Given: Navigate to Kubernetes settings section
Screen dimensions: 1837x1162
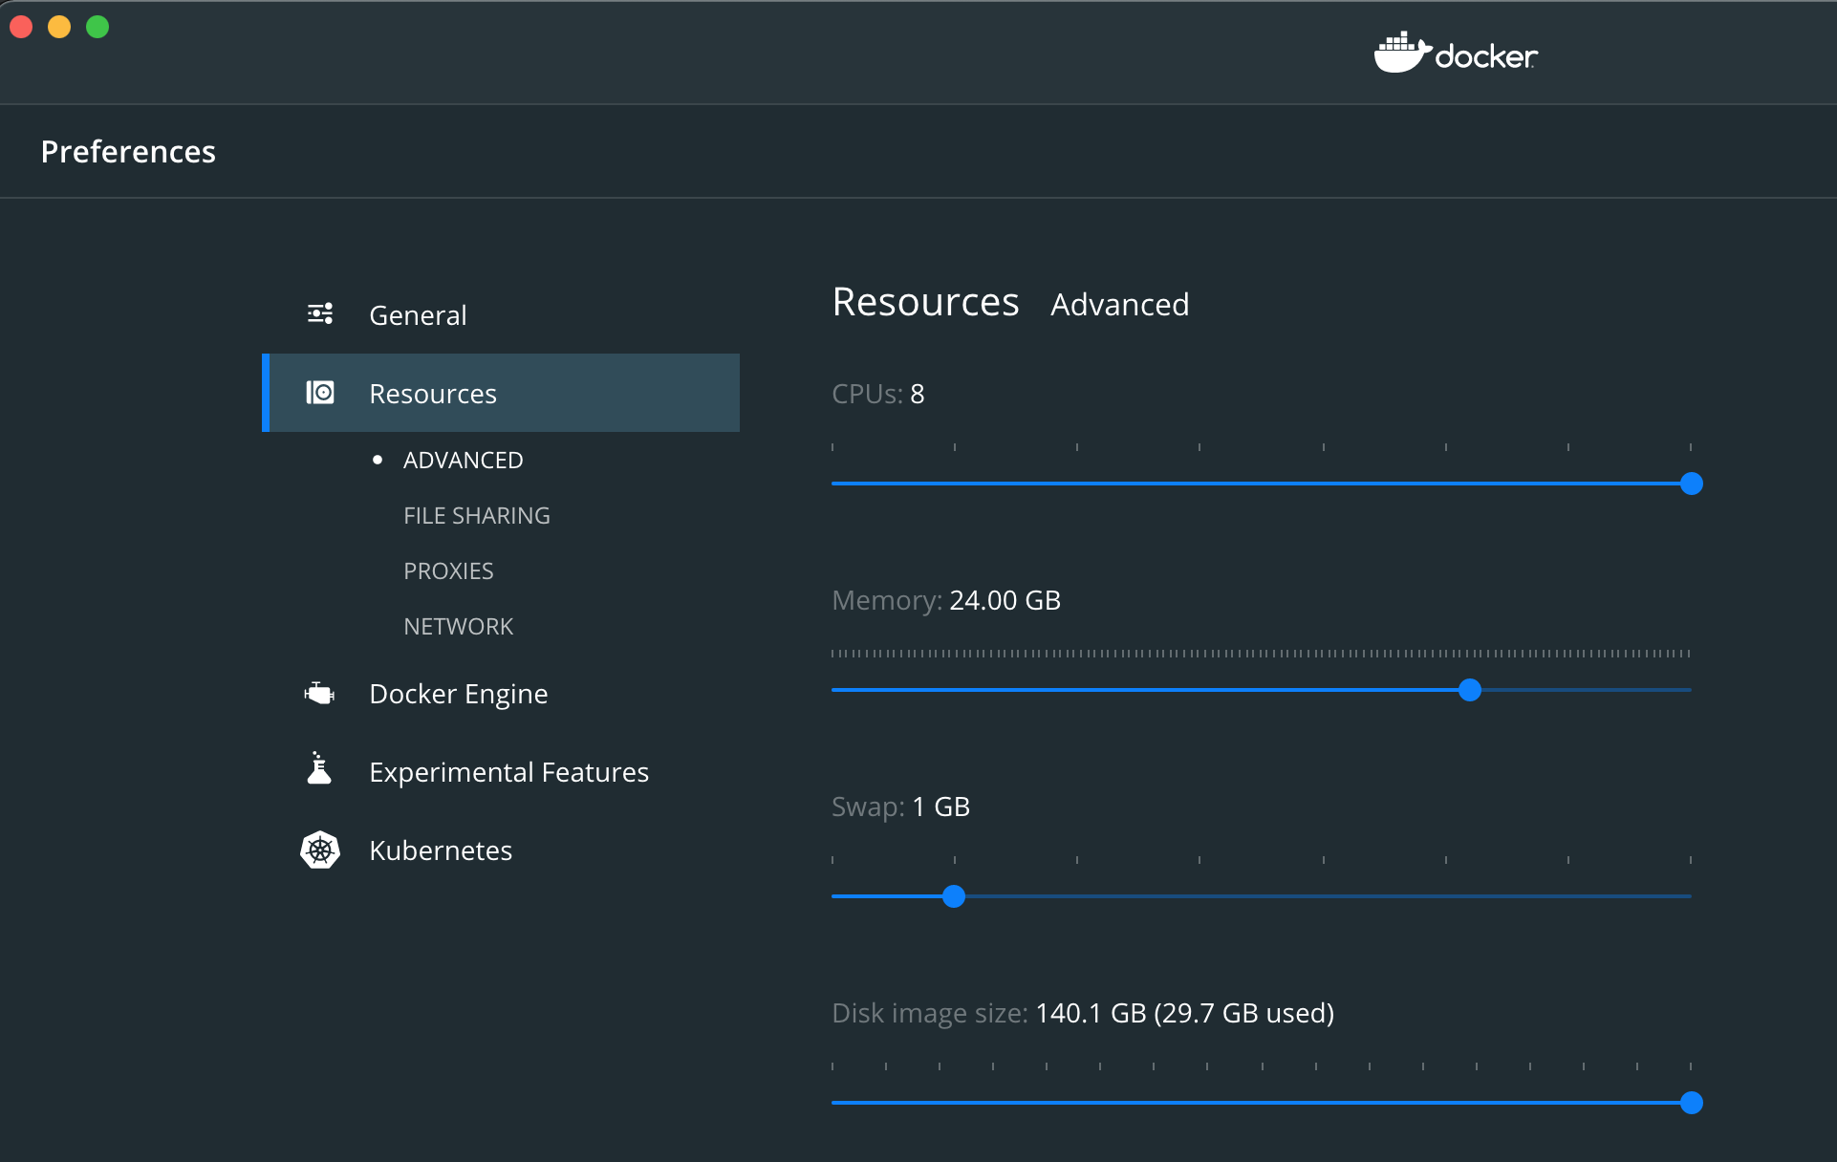Looking at the screenshot, I should [x=439, y=850].
